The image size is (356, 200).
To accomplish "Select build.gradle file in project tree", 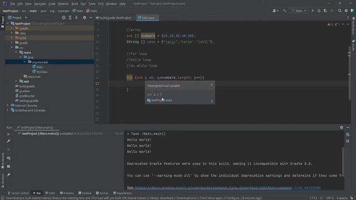I will tap(27, 86).
